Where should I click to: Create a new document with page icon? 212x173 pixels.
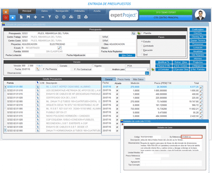pyautogui.click(x=21, y=17)
